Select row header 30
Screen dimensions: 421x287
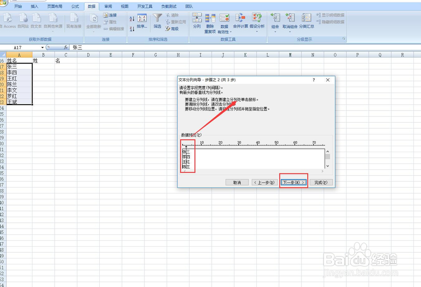2,143
